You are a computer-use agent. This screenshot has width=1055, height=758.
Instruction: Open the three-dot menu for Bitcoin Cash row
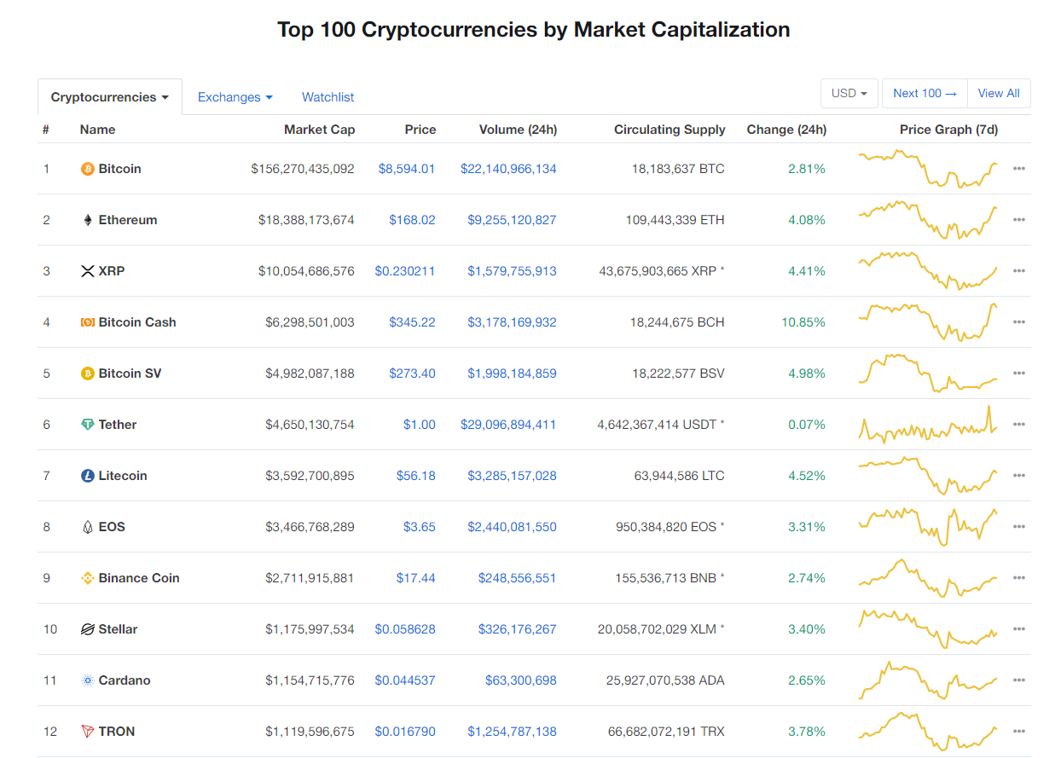coord(1018,322)
